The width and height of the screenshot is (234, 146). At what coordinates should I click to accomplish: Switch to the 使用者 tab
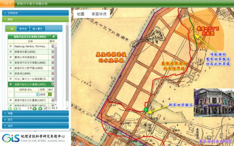click(x=23, y=29)
